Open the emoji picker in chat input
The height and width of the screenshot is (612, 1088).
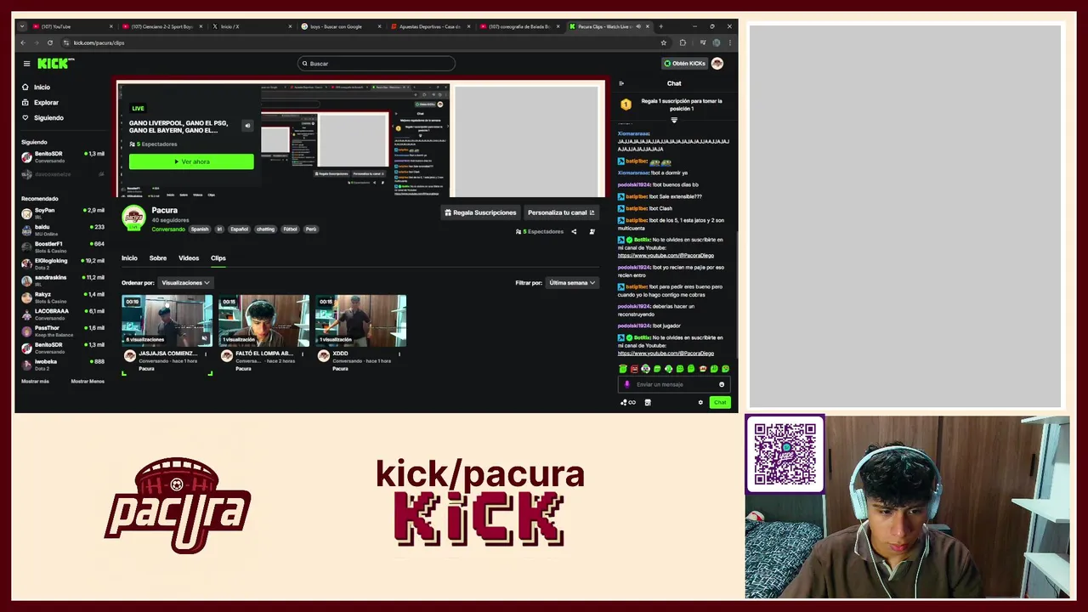(722, 384)
